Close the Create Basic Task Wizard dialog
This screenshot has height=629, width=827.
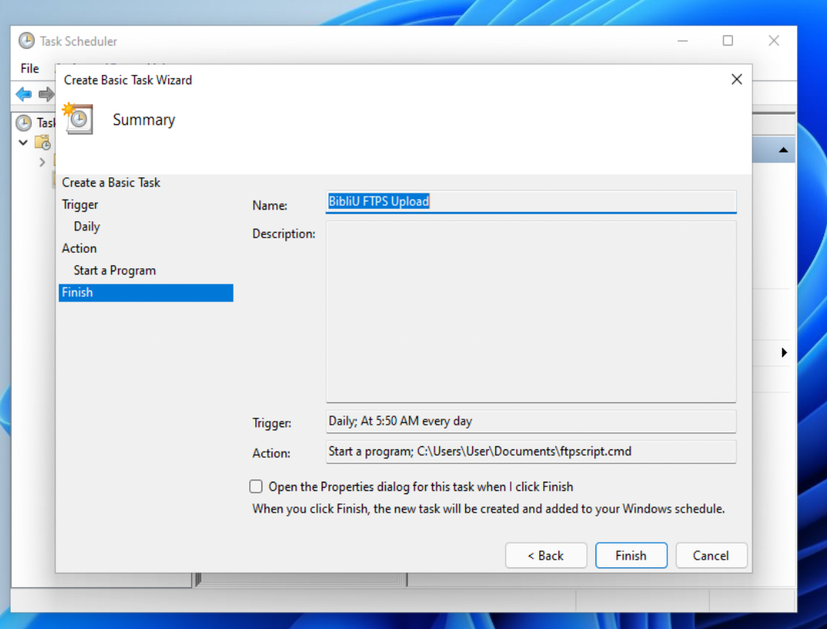click(x=736, y=79)
